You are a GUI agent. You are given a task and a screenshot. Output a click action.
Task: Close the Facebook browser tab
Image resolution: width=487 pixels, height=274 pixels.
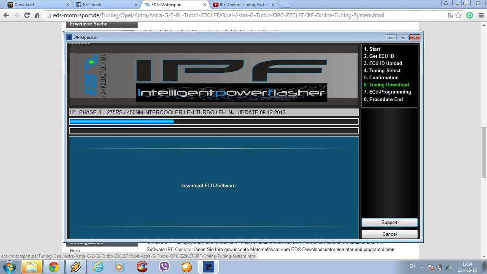[136, 5]
